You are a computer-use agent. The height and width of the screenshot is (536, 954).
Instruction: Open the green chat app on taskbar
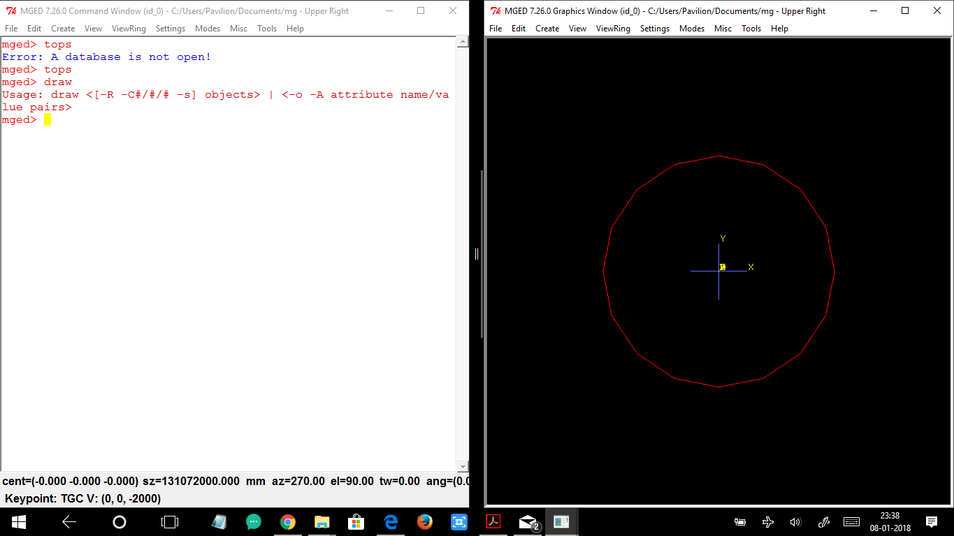click(254, 522)
